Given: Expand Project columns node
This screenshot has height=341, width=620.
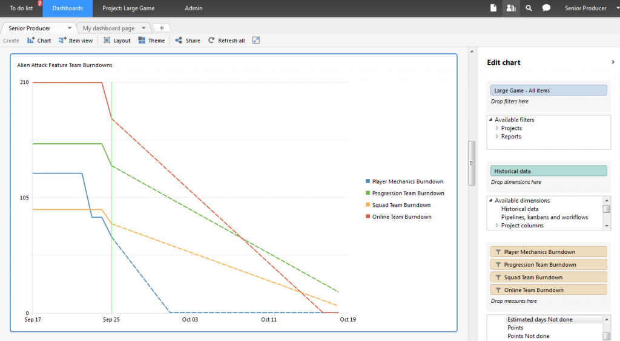Looking at the screenshot, I should 497,226.
